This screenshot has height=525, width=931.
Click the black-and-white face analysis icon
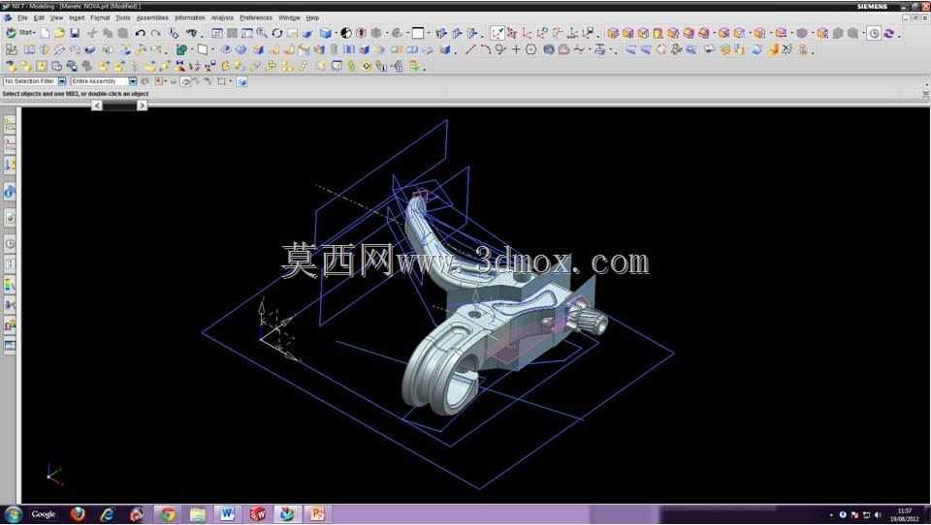pos(346,33)
